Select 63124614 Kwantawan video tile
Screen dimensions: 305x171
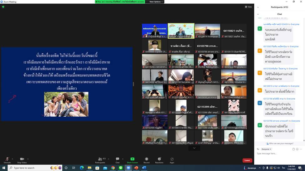click(x=207, y=31)
